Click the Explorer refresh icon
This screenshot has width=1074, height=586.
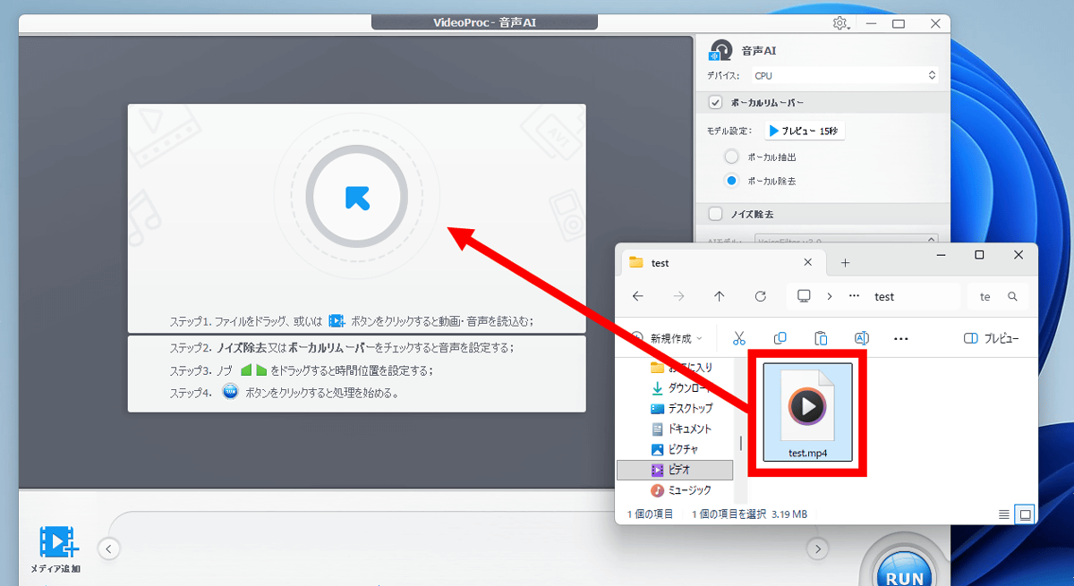tap(761, 296)
